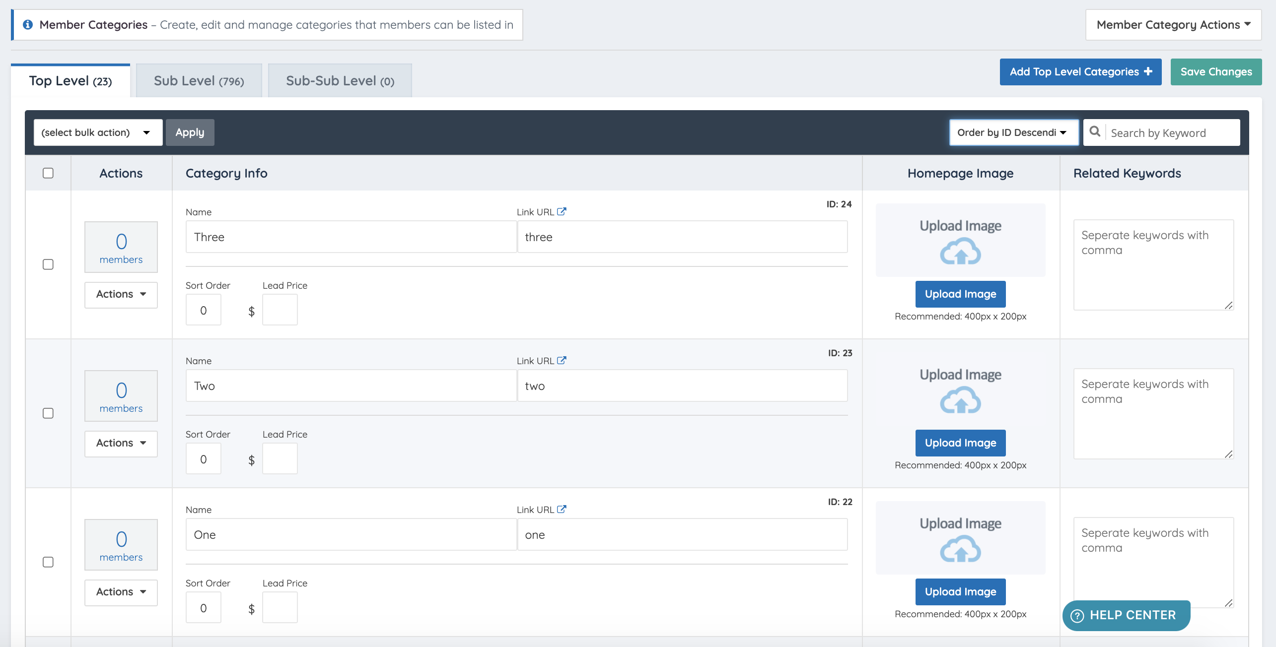Click the Save Changes button

(x=1216, y=72)
